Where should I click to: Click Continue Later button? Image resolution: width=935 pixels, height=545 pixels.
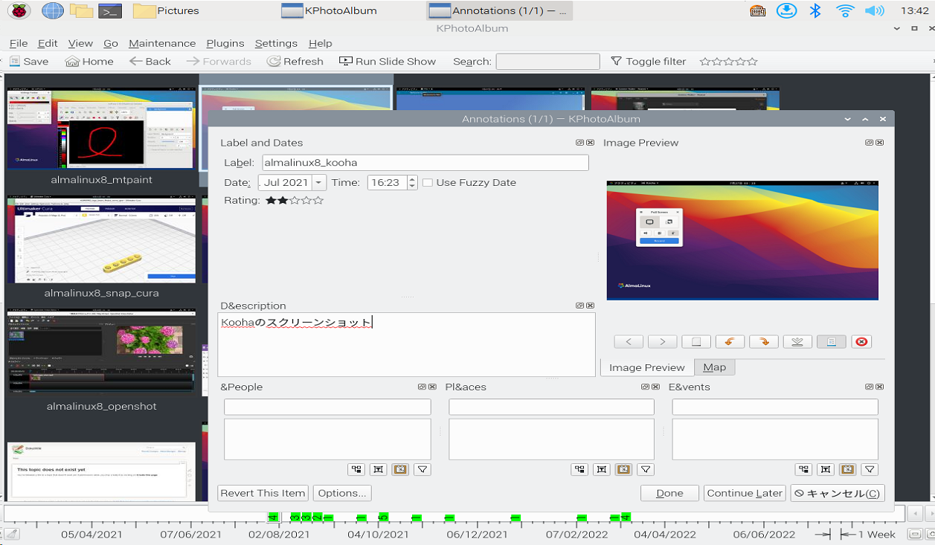[x=745, y=493]
